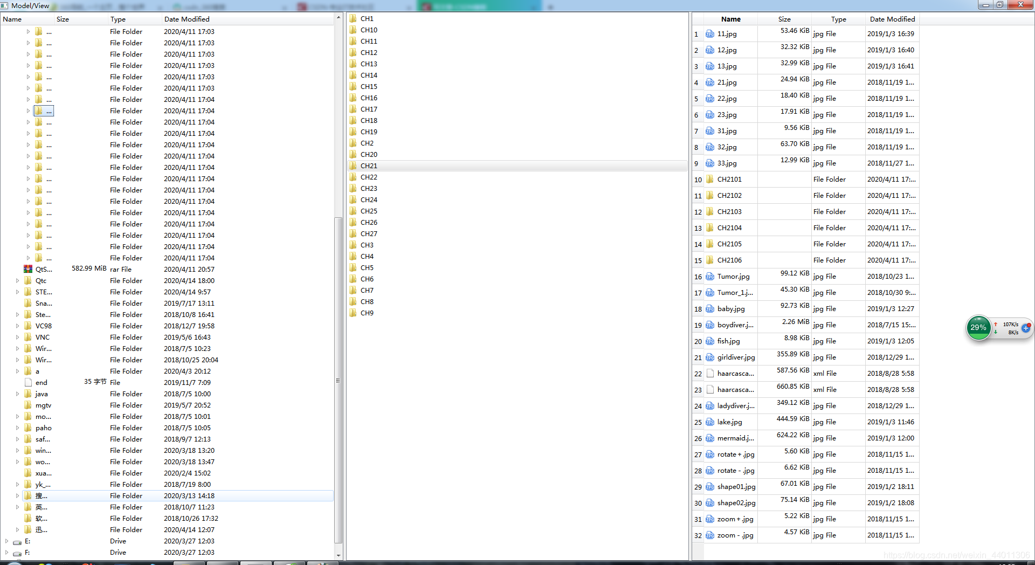This screenshot has height=565, width=1035.
Task: Click the shape01.jpg file icon
Action: [710, 486]
